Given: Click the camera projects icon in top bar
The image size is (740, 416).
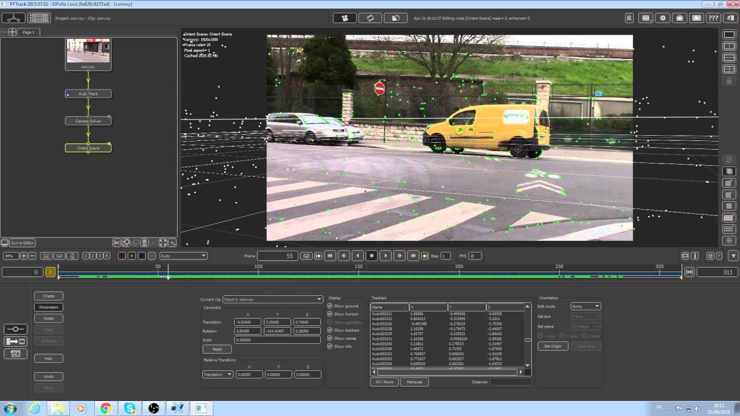Looking at the screenshot, I should coord(345,18).
